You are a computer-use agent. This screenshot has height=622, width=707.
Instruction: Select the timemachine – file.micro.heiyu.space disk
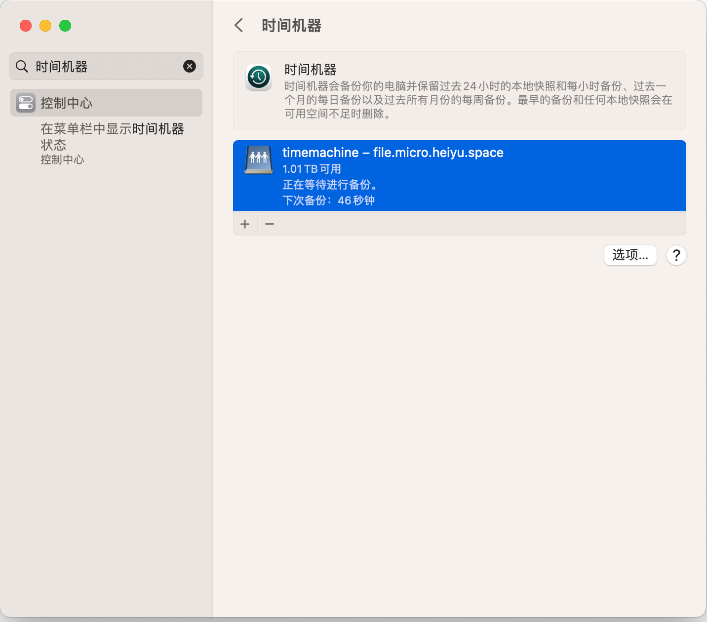[x=460, y=176]
